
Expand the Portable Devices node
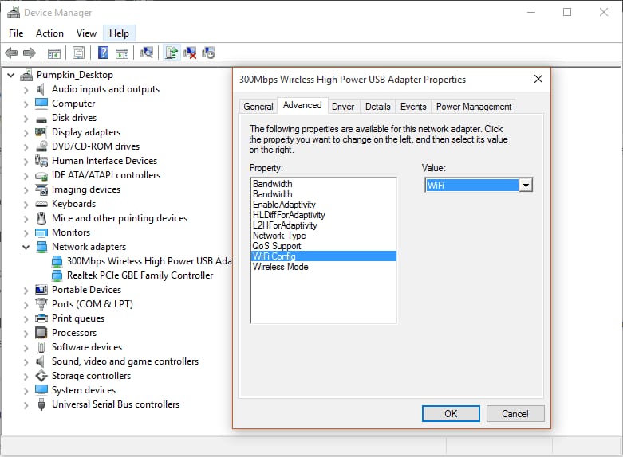tap(26, 290)
